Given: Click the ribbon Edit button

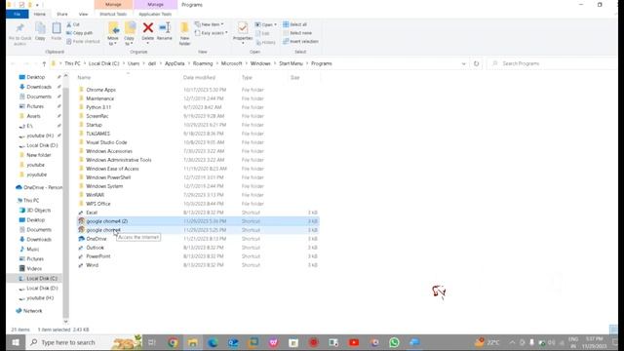Looking at the screenshot, I should coord(262,33).
